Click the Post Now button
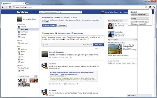The width and height of the screenshot is (157, 98). click(x=98, y=45)
